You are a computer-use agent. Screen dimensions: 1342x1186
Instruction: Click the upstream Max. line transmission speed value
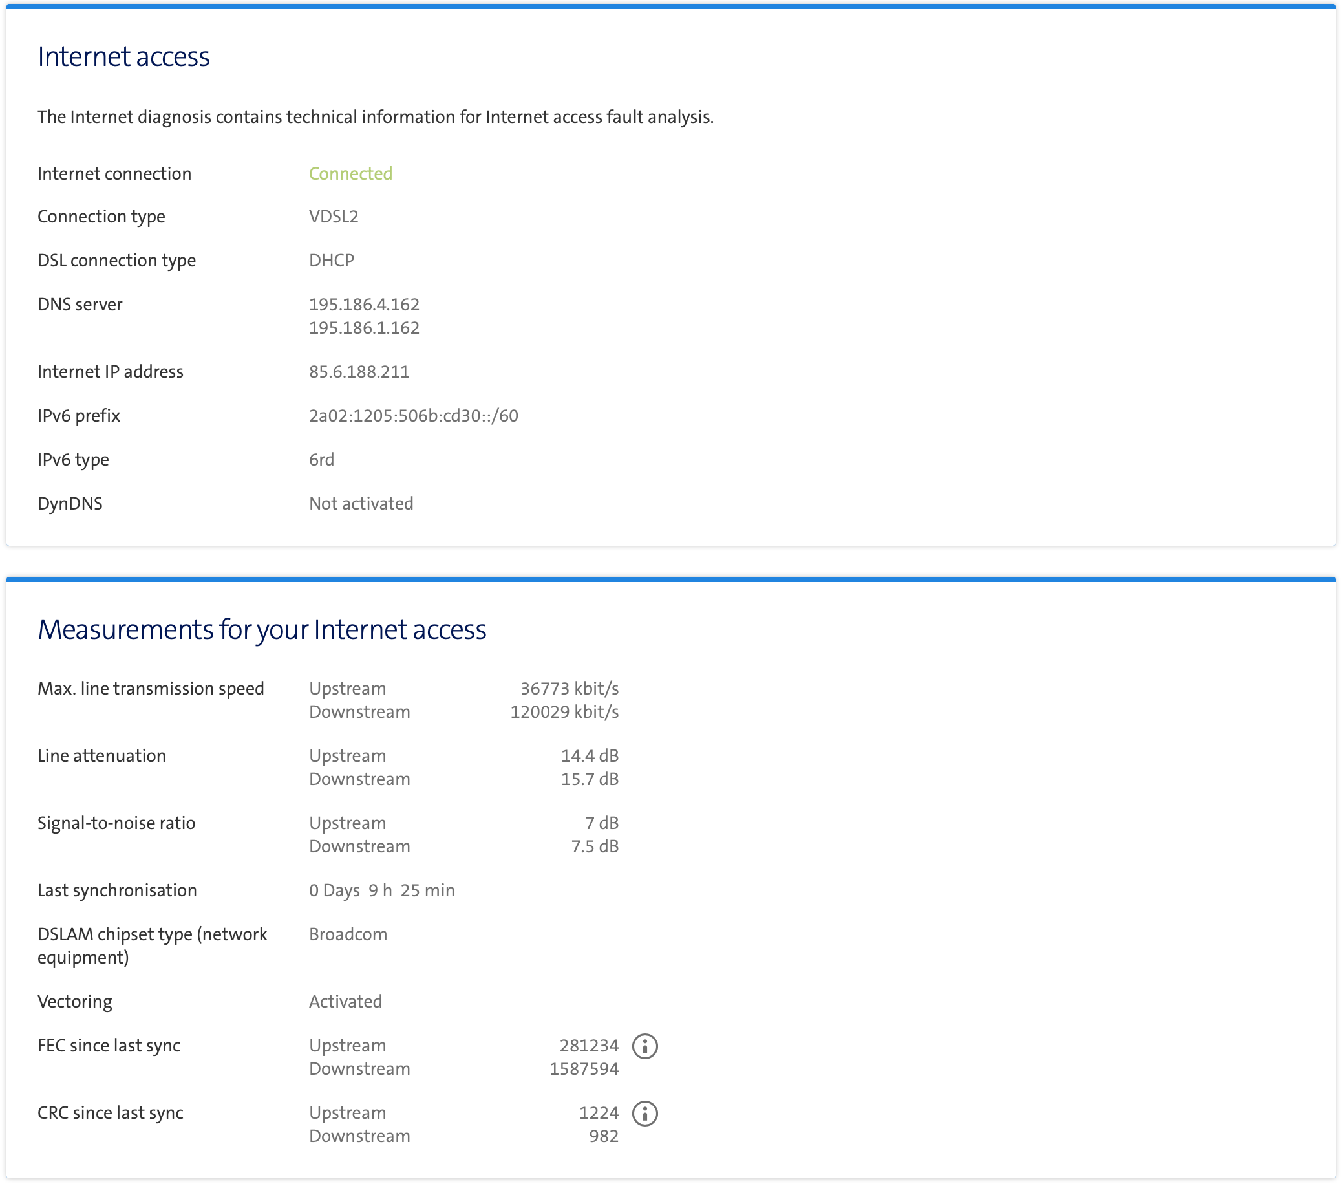(x=569, y=688)
